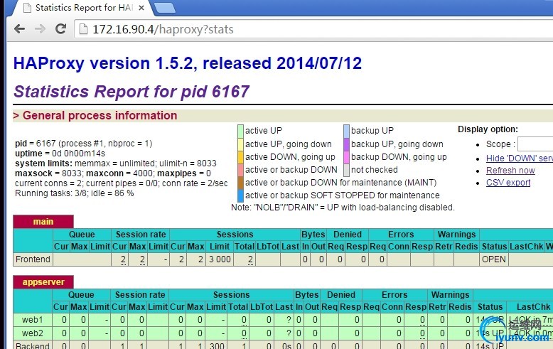
Task: Click the web1 server row label
Action: click(33, 320)
